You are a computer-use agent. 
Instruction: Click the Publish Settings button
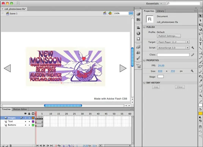(x=169, y=36)
